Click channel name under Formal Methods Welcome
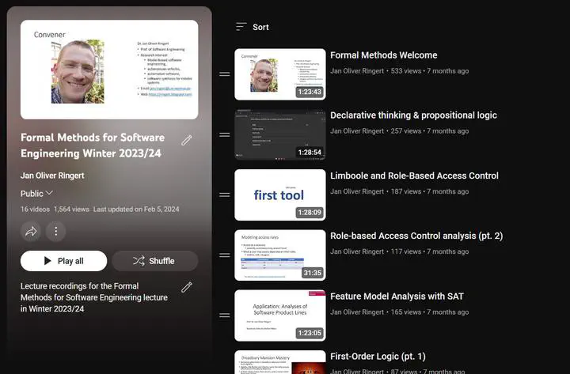Viewport: 570px width, 374px height. click(357, 71)
